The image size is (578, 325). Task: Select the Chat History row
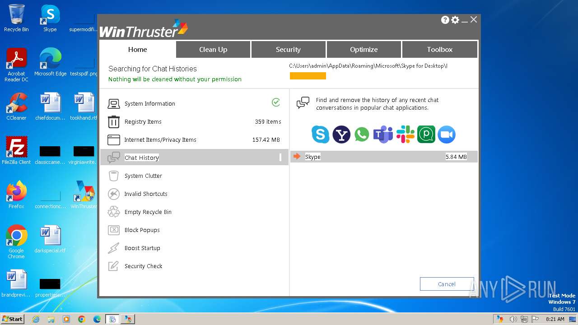click(x=194, y=158)
